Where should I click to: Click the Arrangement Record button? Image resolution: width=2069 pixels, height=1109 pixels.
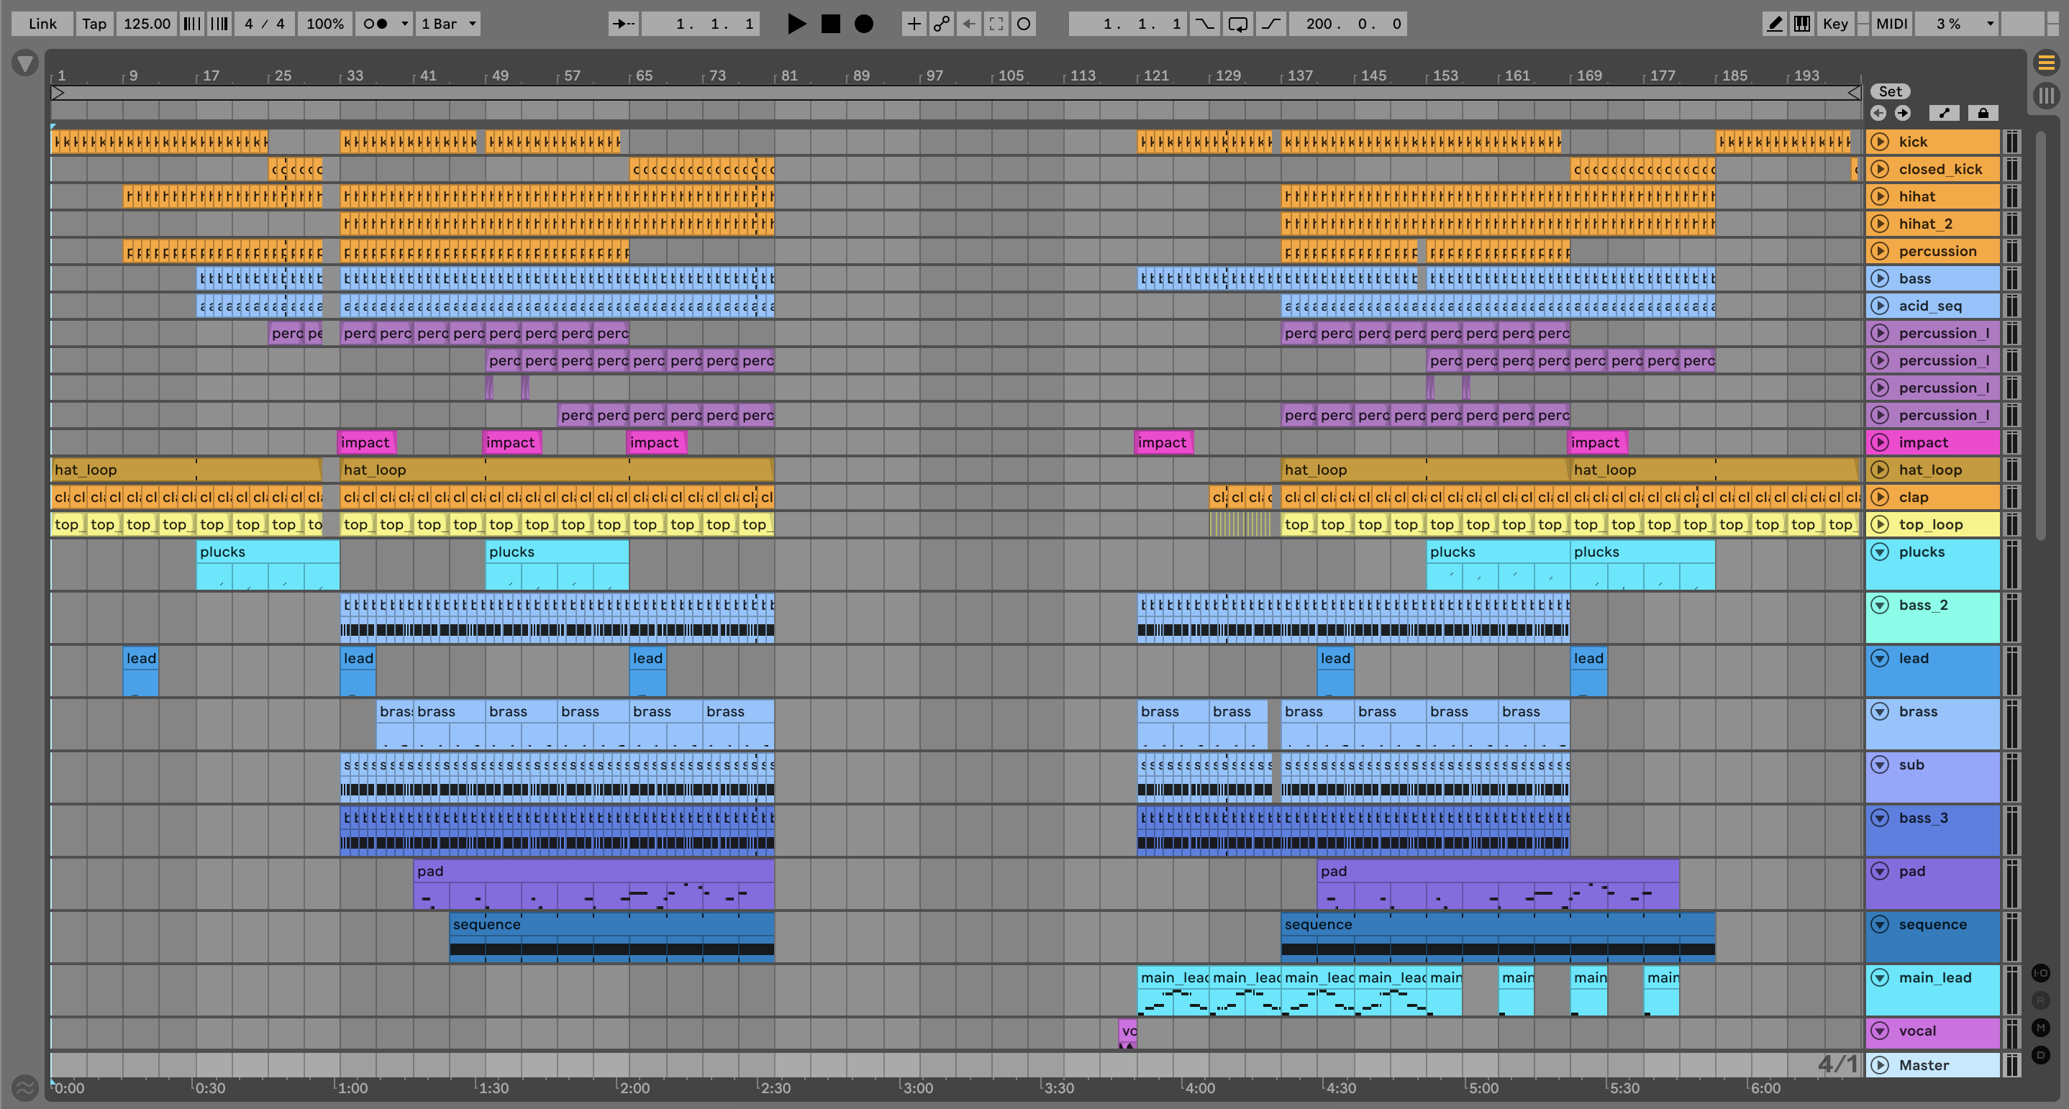(x=863, y=24)
